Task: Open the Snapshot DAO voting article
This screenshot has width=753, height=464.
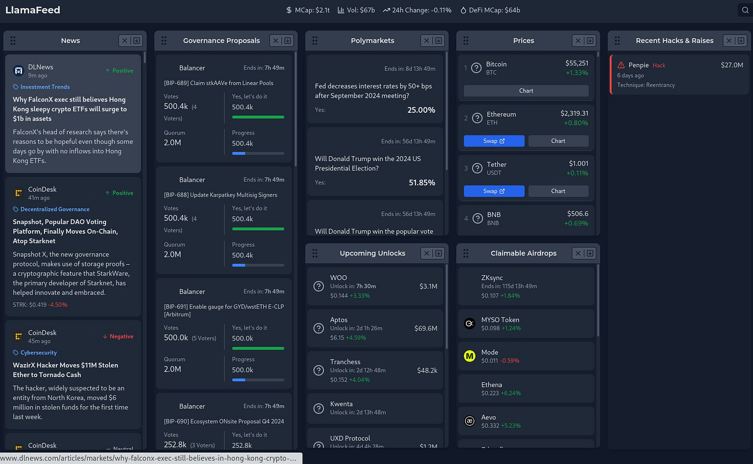Action: point(66,231)
